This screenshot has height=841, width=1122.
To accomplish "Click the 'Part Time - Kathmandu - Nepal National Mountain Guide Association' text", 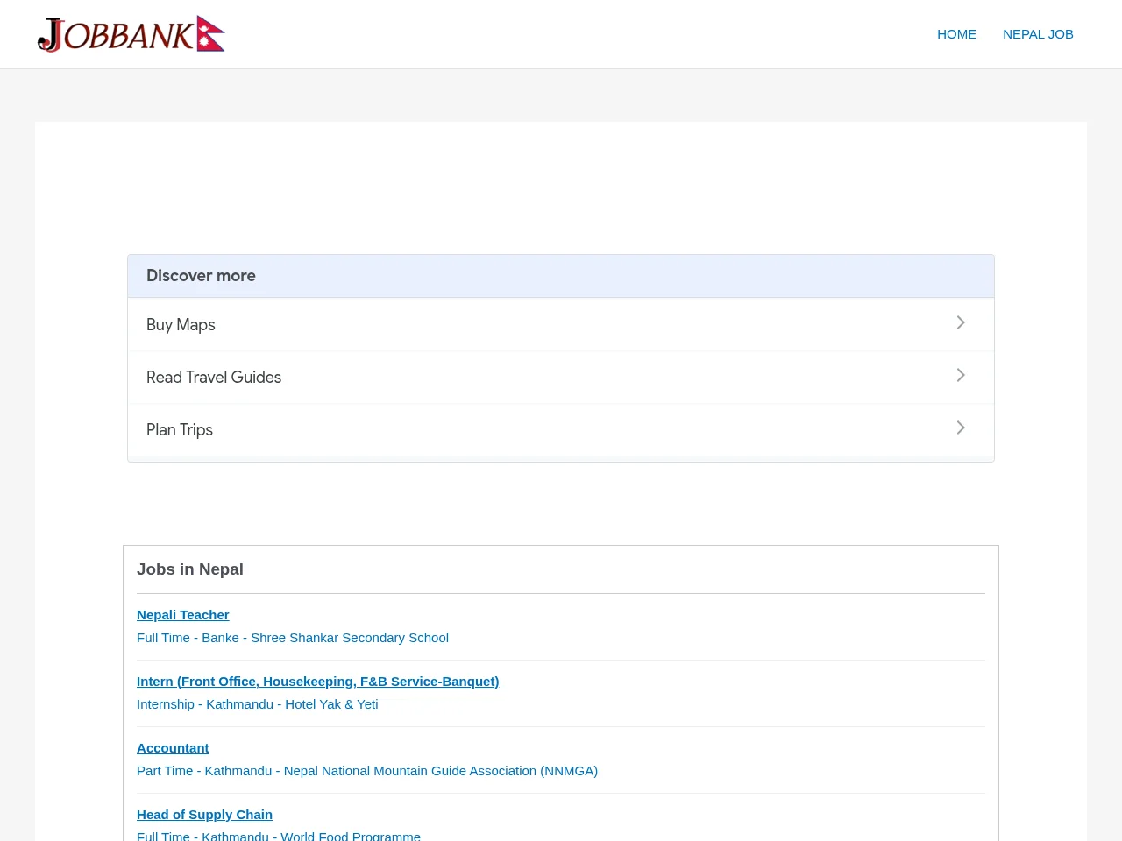I will click(x=367, y=771).
